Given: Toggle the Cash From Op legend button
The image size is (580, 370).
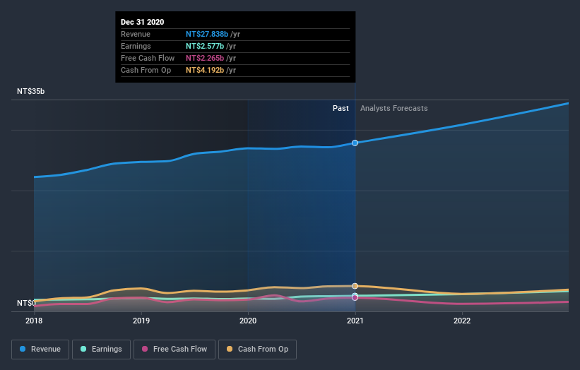Looking at the screenshot, I should (x=257, y=350).
